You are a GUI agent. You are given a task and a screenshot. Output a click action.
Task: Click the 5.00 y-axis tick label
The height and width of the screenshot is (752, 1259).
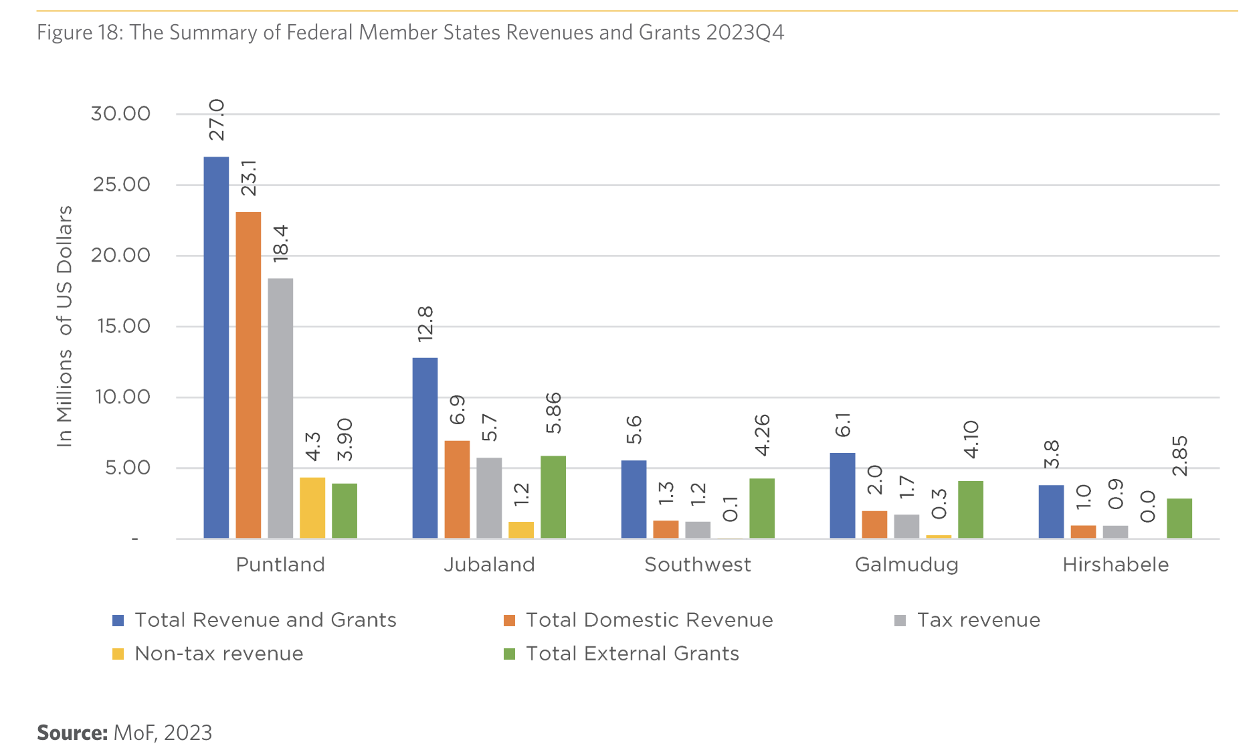coord(127,468)
